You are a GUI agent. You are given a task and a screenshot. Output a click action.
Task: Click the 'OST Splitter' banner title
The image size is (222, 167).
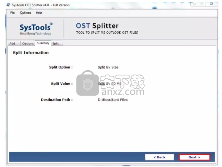click(97, 26)
